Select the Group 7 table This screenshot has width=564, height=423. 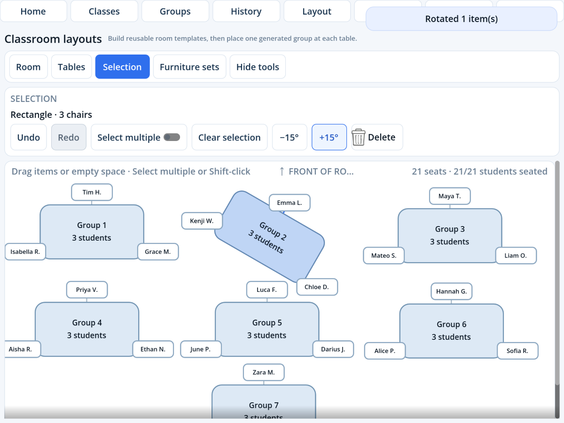(264, 402)
